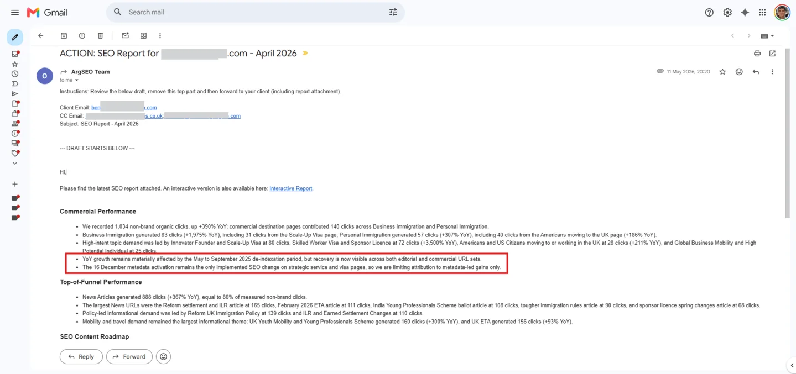Open the Gemini sparkle assistant
The height and width of the screenshot is (374, 796).
745,12
